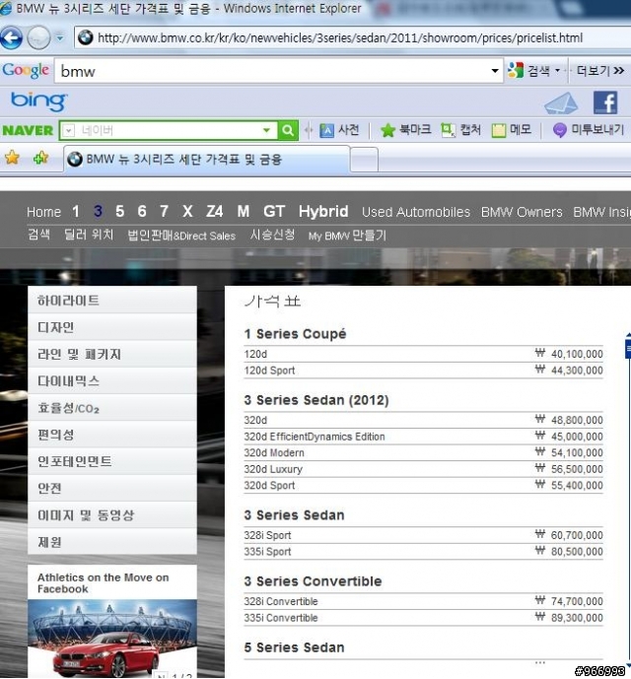
Task: Open the mail envelope icon on Bing bar
Action: [x=561, y=103]
